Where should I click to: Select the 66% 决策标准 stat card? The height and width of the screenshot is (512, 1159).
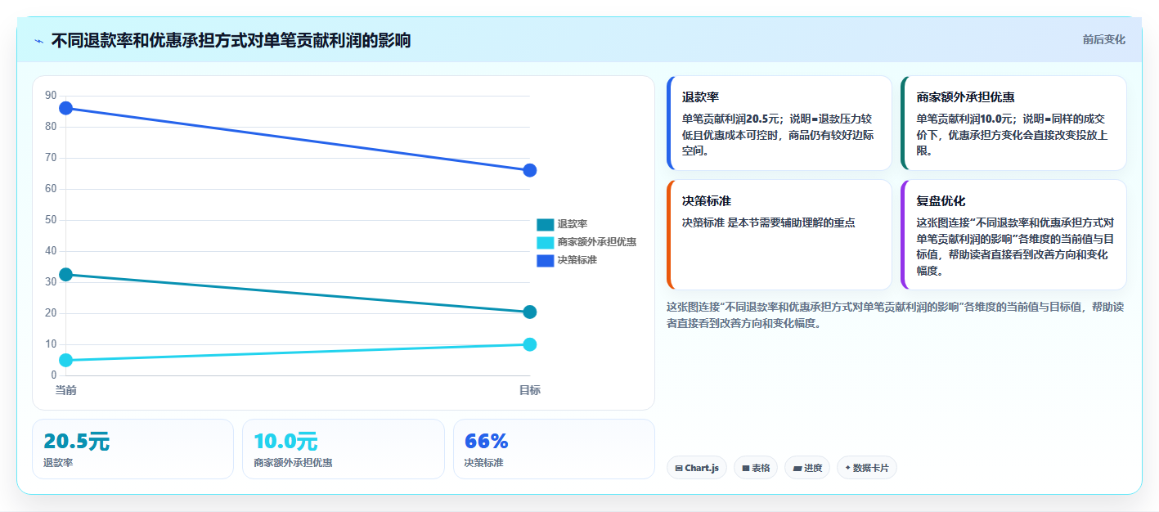[554, 449]
